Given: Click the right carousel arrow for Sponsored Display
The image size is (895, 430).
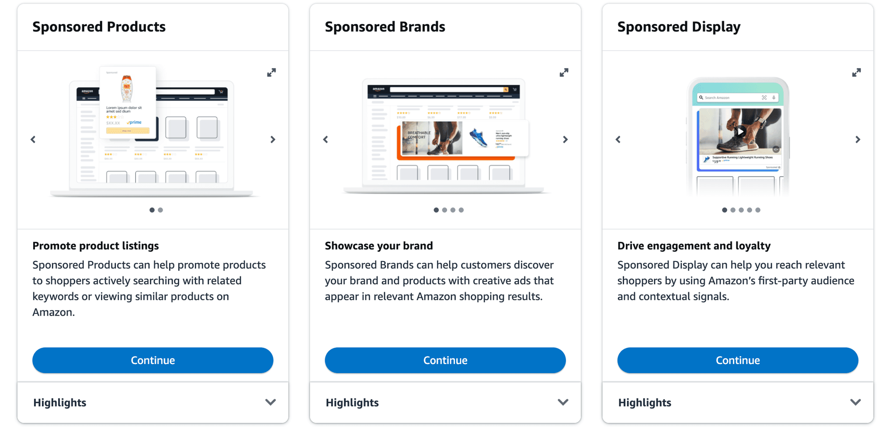Looking at the screenshot, I should (x=858, y=139).
